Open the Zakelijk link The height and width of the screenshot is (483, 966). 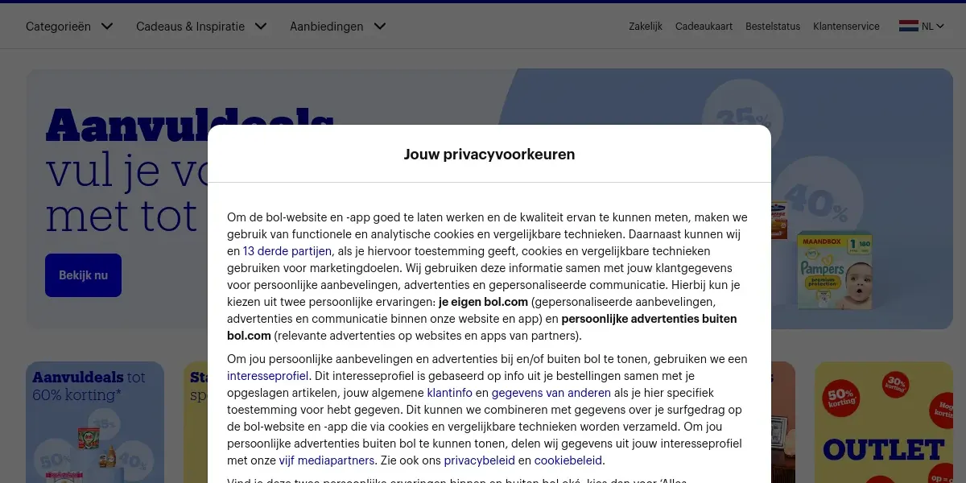coord(646,27)
